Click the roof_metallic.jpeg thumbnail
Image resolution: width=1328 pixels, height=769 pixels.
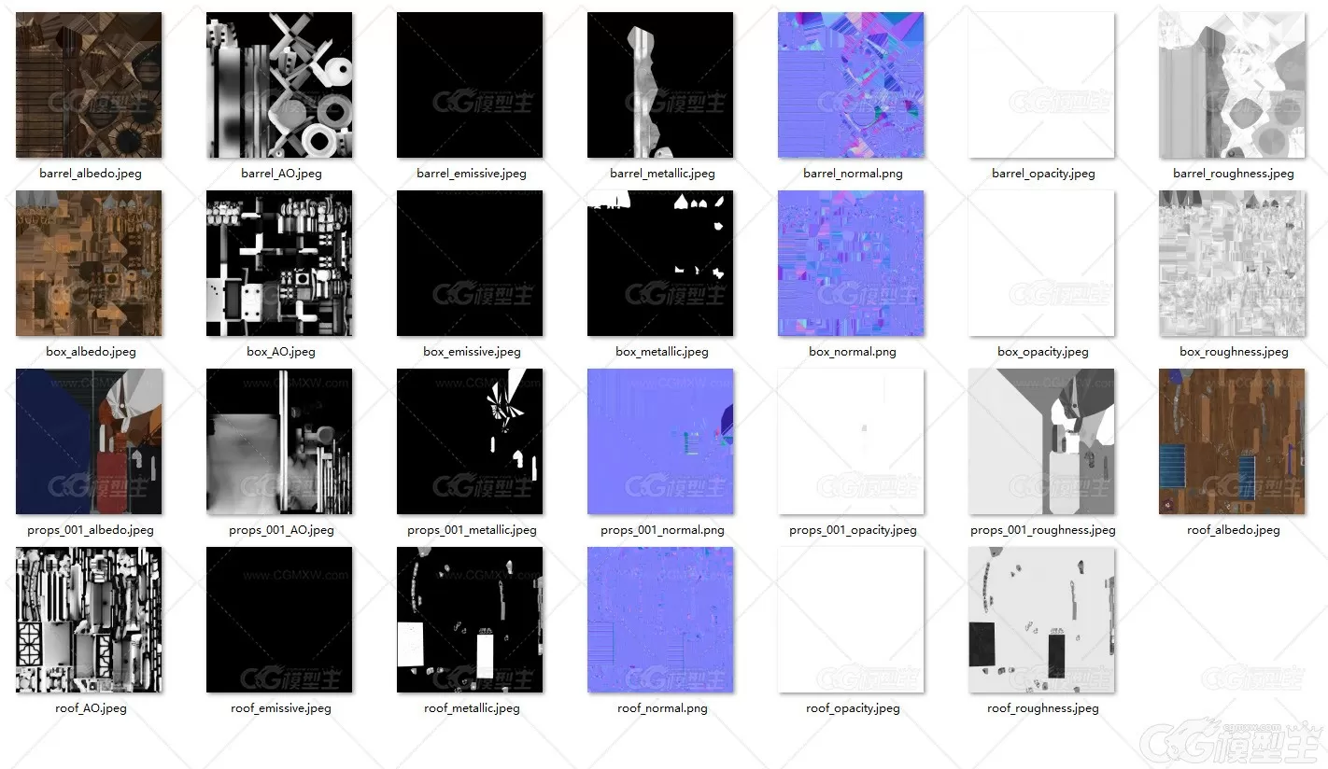470,620
